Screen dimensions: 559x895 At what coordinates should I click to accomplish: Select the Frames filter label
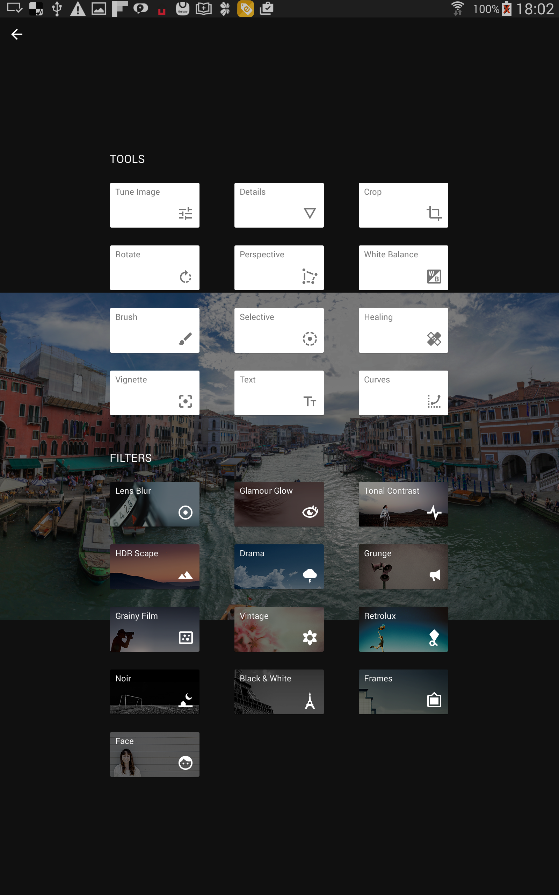click(x=378, y=678)
